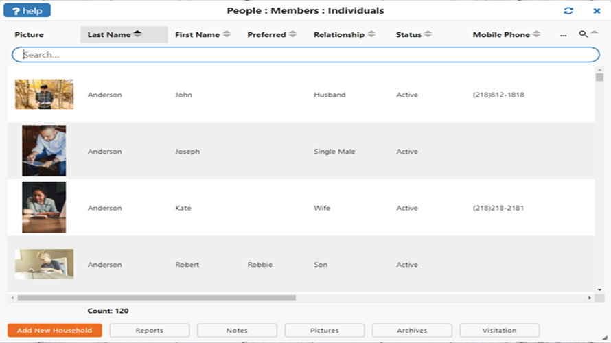Click the refresh icon in the header

click(x=568, y=11)
